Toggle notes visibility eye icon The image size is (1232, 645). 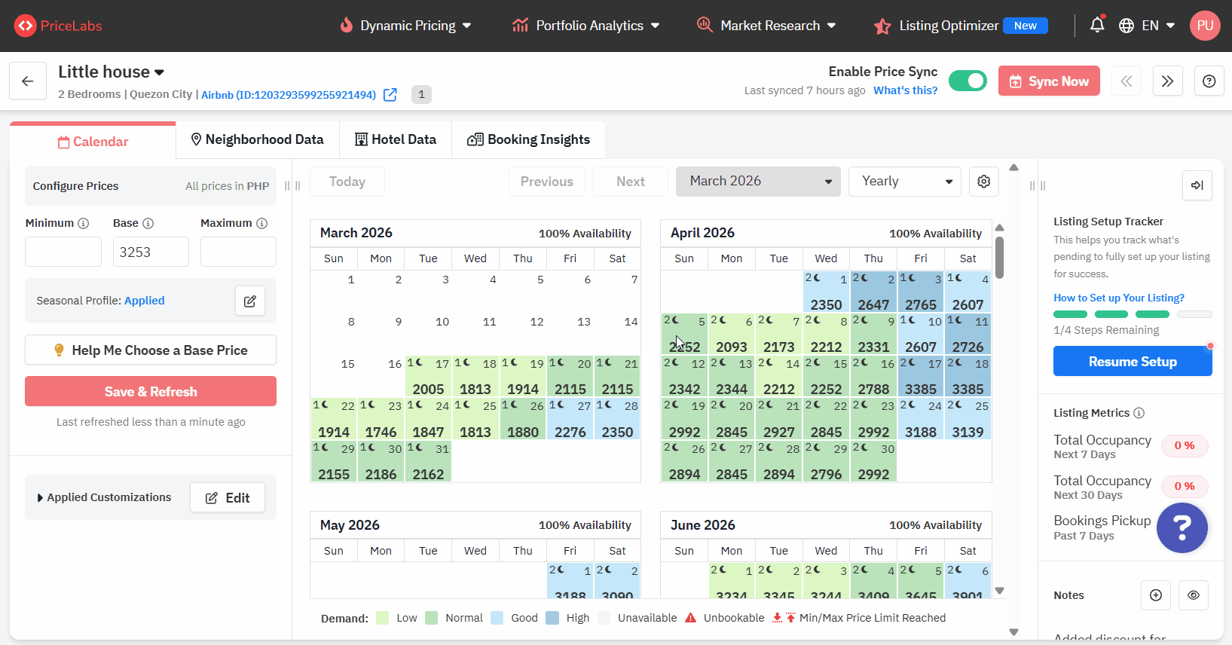pyautogui.click(x=1194, y=595)
